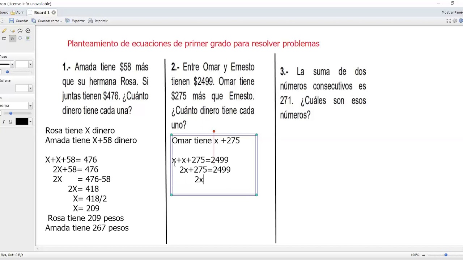
Task: Select the text Tr tool
Action: [x=12, y=39]
